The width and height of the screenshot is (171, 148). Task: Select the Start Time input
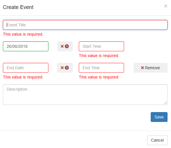click(x=101, y=46)
